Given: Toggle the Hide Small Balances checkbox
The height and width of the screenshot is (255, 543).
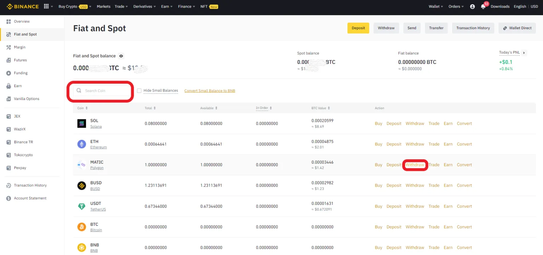Looking at the screenshot, I should pos(139,91).
